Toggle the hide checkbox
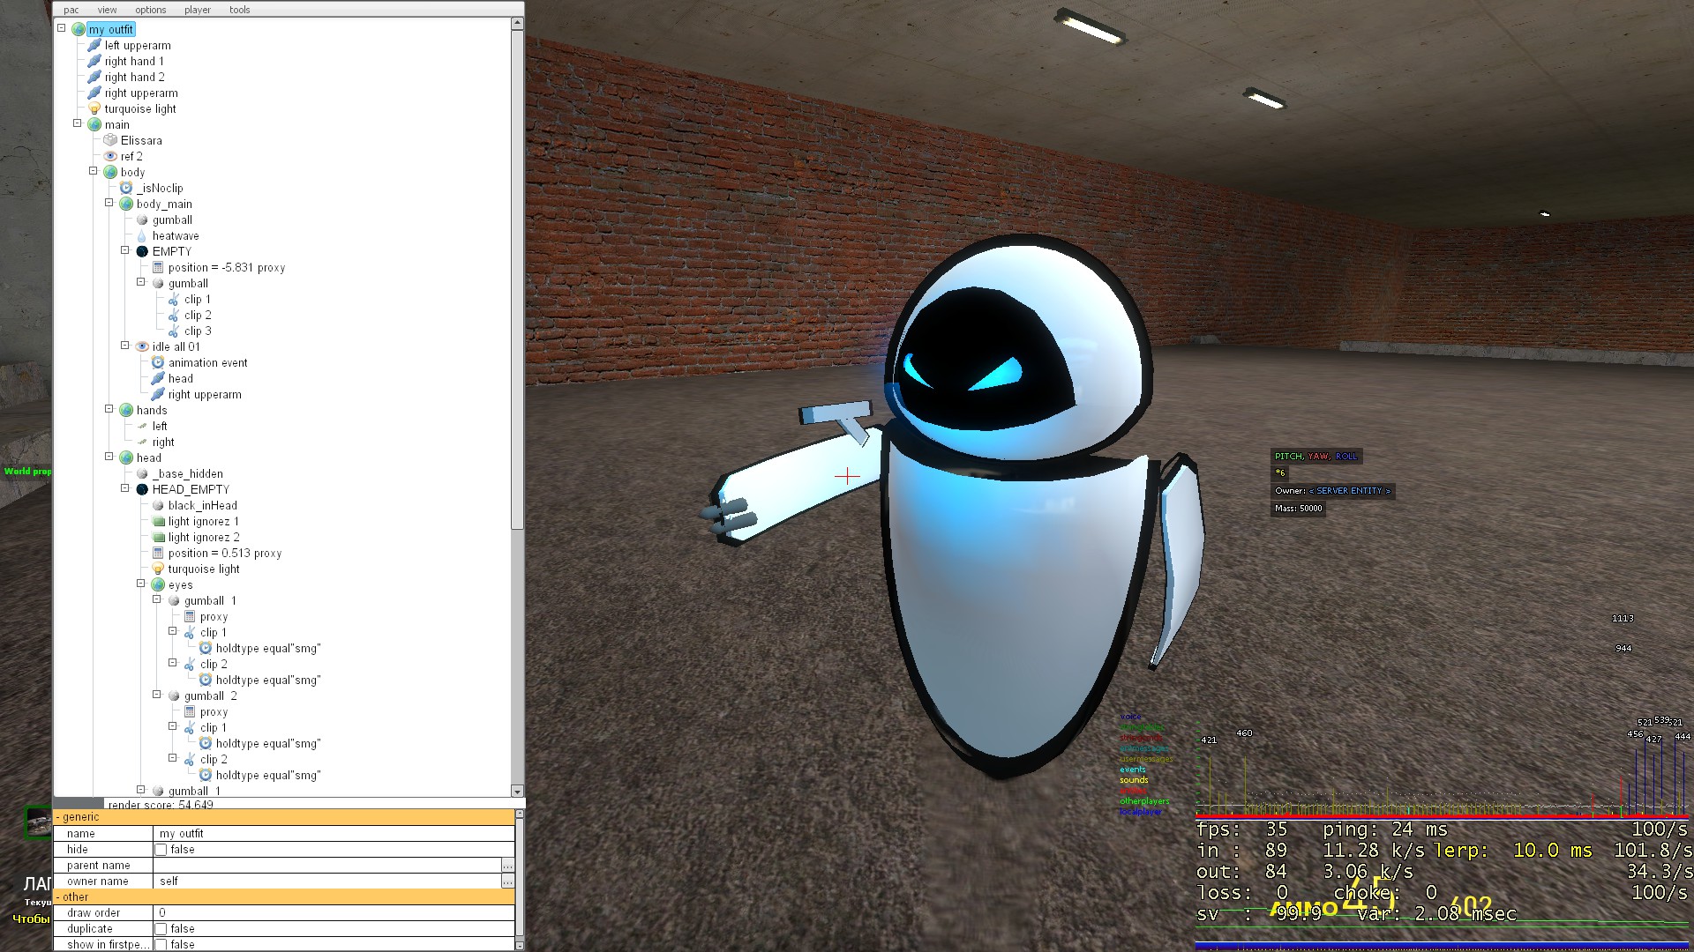The image size is (1694, 952). point(161,850)
